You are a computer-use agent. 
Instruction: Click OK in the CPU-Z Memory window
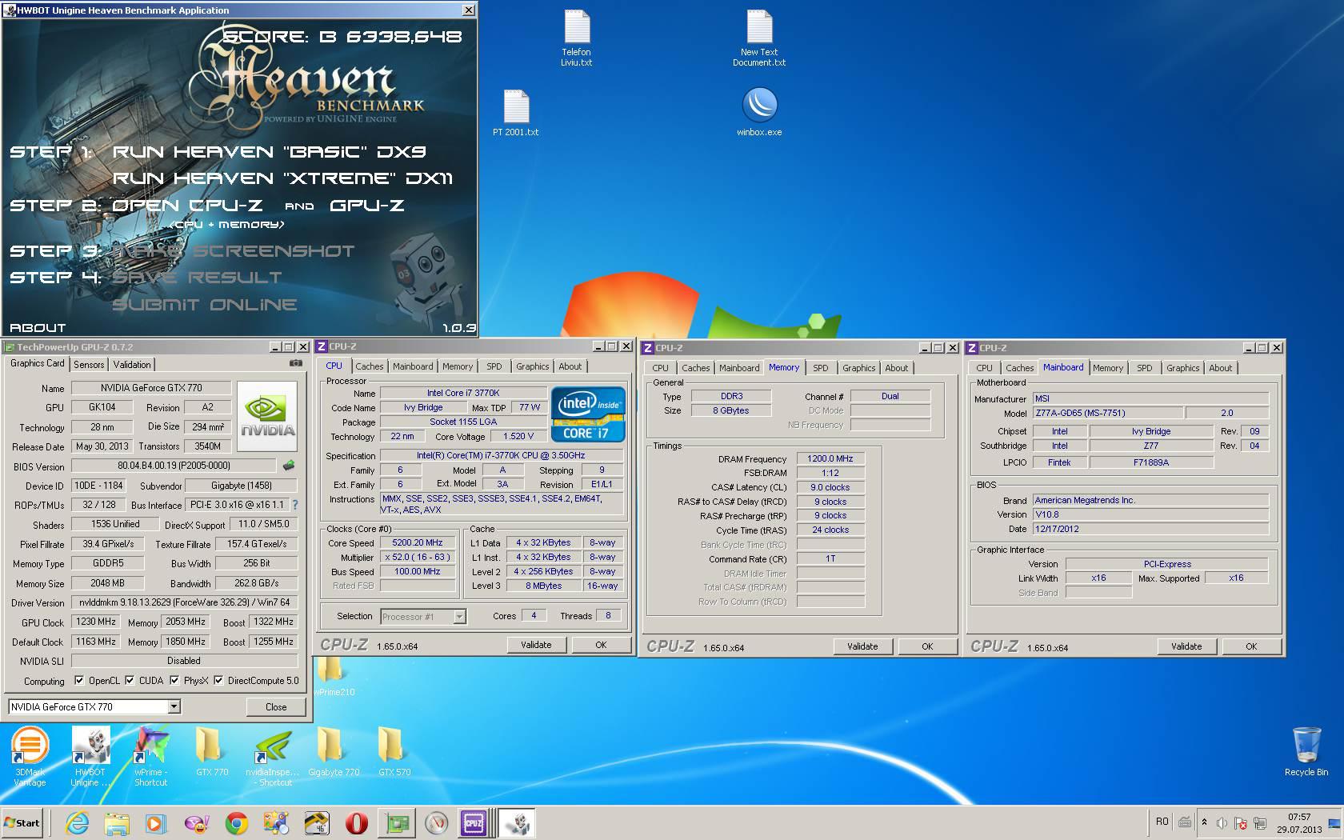[x=927, y=646]
